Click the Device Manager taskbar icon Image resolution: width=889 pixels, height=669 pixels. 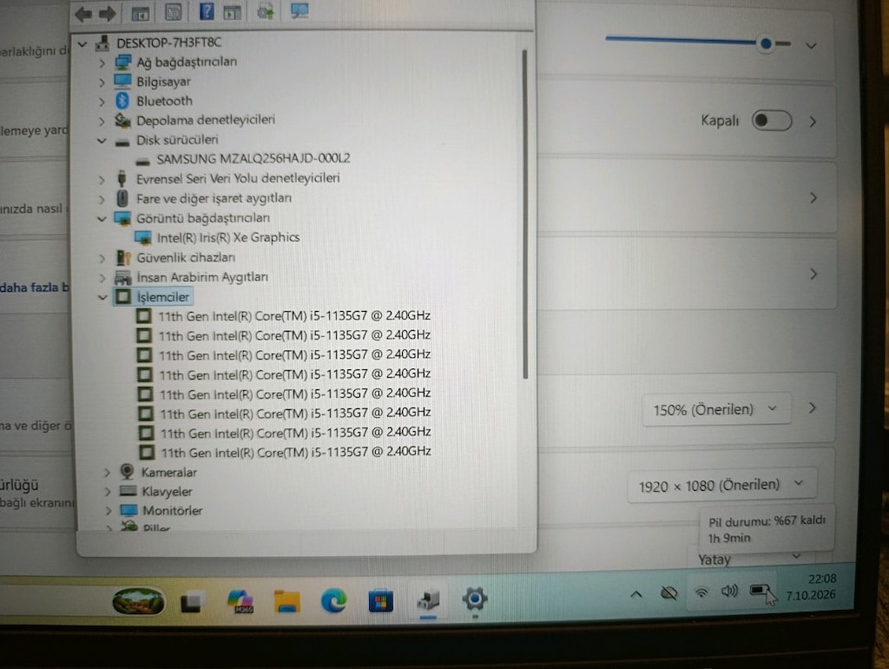click(428, 599)
